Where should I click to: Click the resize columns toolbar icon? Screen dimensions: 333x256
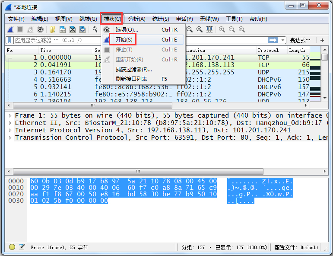tap(209, 29)
